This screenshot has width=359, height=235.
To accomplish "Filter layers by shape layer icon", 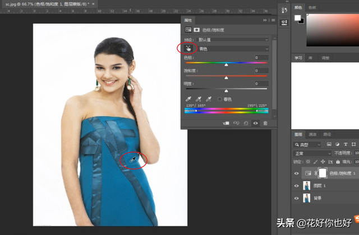I will (x=354, y=144).
